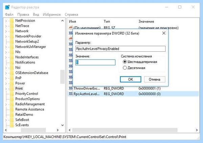Click the Значение column header
Screen dimensions: 203x143
tap(146, 22)
